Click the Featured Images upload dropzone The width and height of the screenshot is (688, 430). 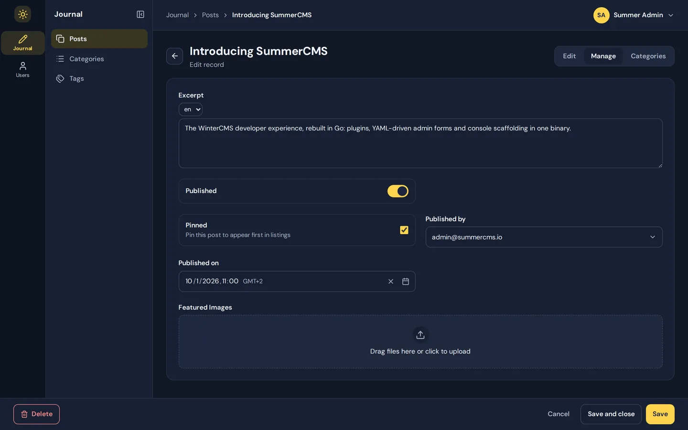[420, 342]
